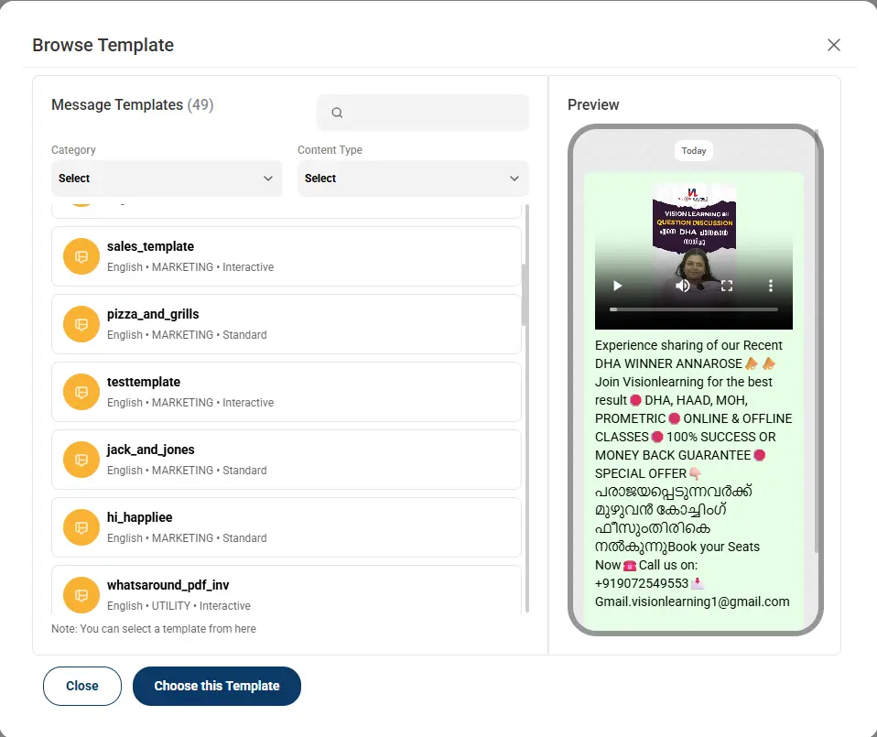Select the whatsaround_pdf_inv template icon

click(81, 595)
